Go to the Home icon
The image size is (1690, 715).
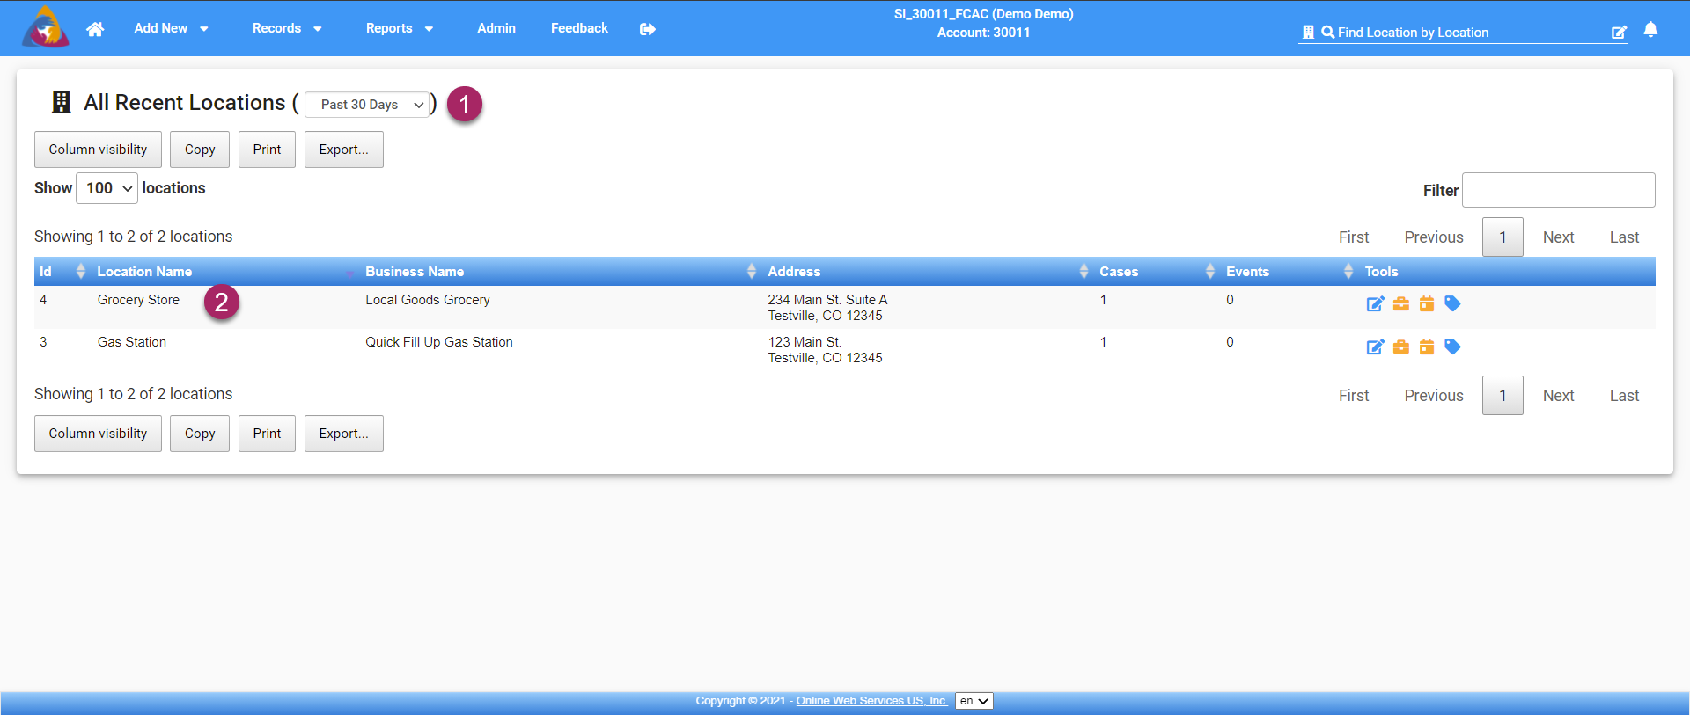[x=95, y=29]
